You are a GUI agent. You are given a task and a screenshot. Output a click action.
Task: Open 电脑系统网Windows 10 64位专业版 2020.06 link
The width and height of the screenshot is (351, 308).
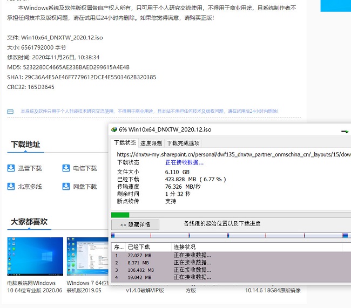(35, 286)
